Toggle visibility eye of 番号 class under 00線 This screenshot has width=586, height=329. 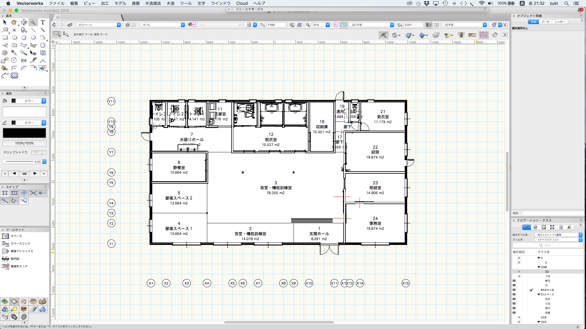pos(514,281)
